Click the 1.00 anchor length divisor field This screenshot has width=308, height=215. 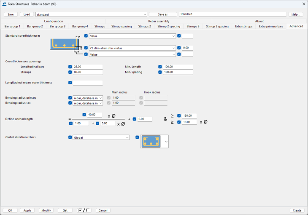tap(81, 123)
